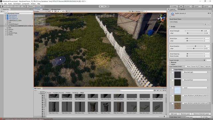This screenshot has height=120, width=213.
Task: Open the GameObject menu
Action: pyautogui.click(x=17, y=4)
